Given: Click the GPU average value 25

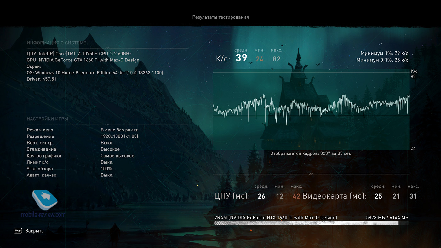Looking at the screenshot, I should [378, 196].
